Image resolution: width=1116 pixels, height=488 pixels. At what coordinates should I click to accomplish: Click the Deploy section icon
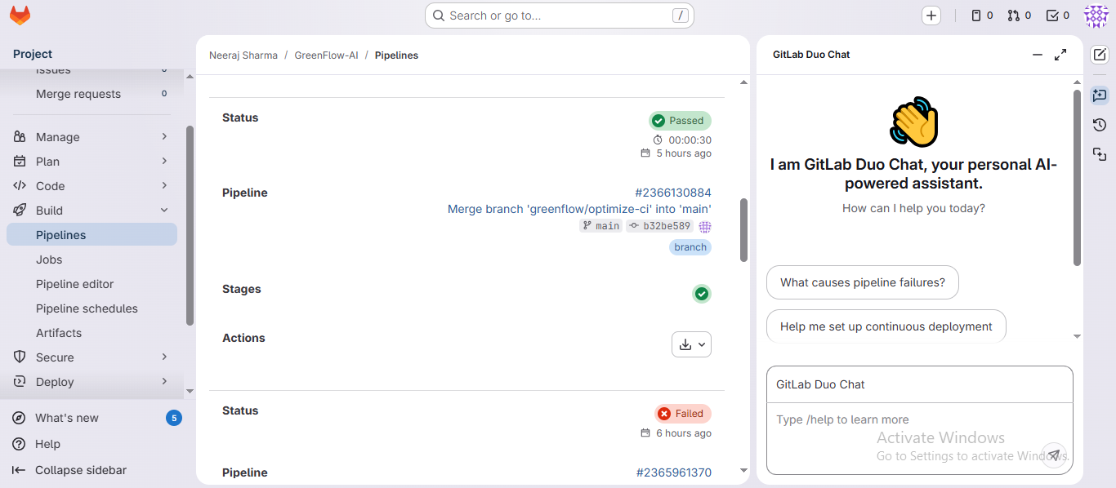click(20, 382)
